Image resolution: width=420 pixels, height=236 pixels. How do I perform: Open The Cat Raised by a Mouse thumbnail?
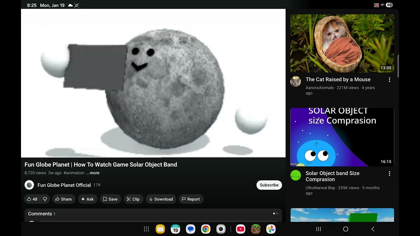coord(342,43)
